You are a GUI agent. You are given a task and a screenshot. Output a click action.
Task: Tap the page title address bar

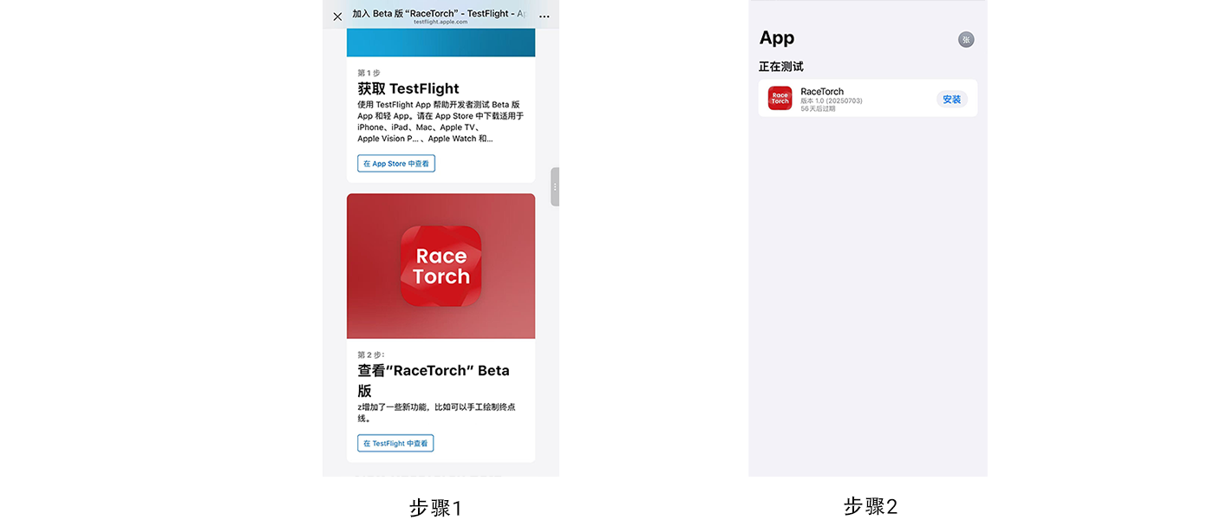[x=441, y=16]
